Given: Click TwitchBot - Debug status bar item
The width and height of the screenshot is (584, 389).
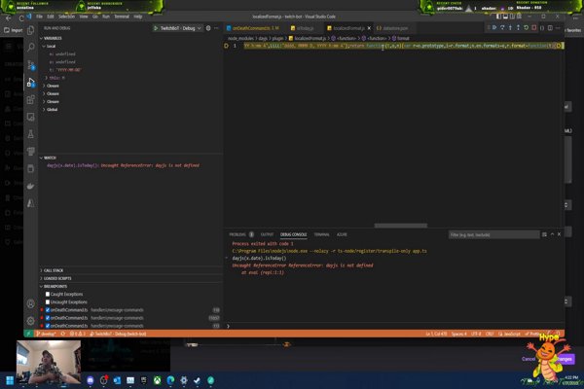Looking at the screenshot, I should click(x=118, y=334).
